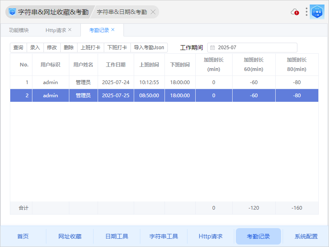Open the 工作期间 month picker 2025-07

pyautogui.click(x=252, y=48)
